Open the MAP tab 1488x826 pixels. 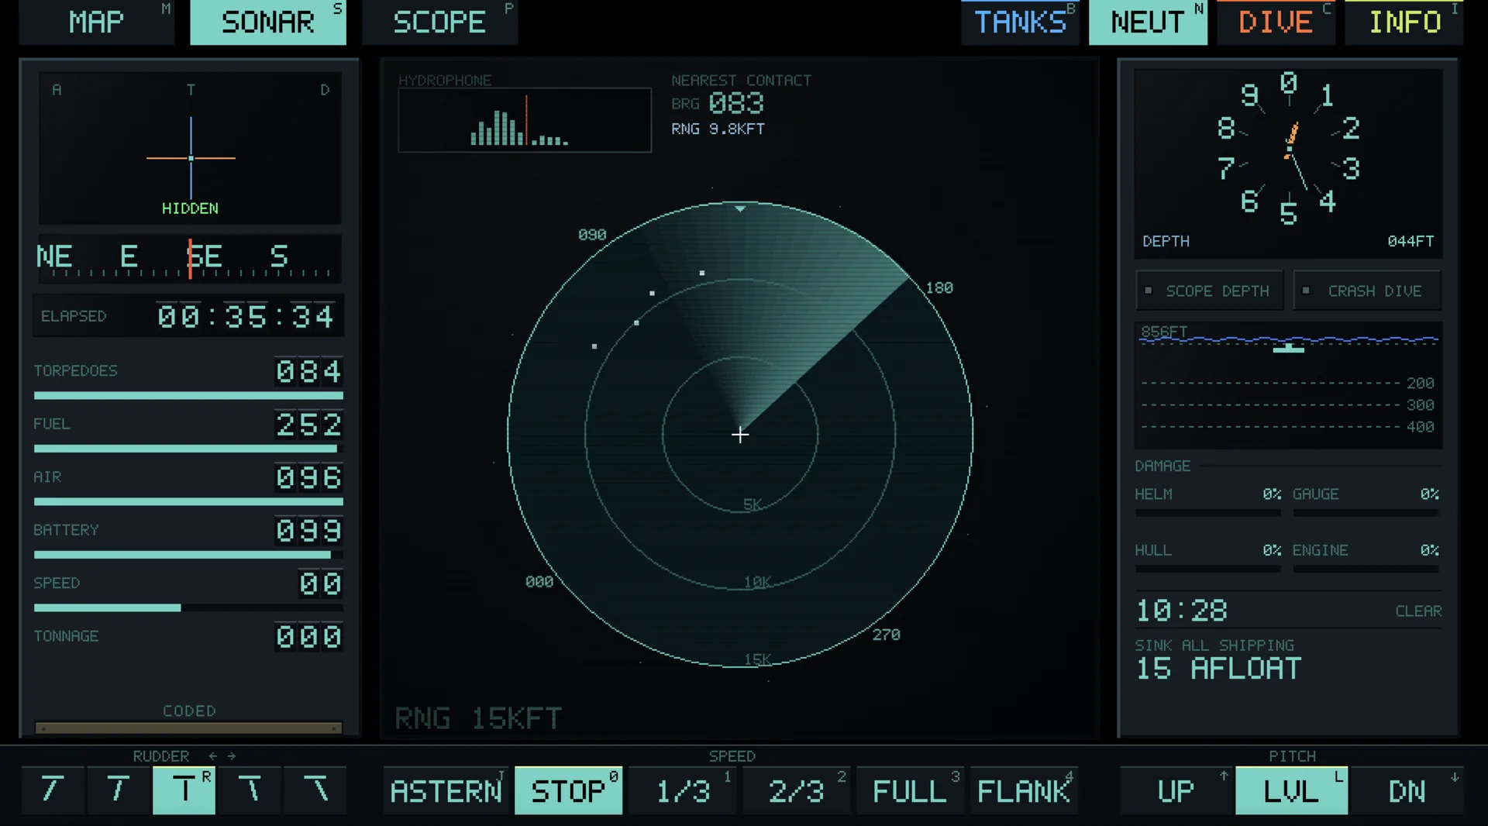(97, 22)
